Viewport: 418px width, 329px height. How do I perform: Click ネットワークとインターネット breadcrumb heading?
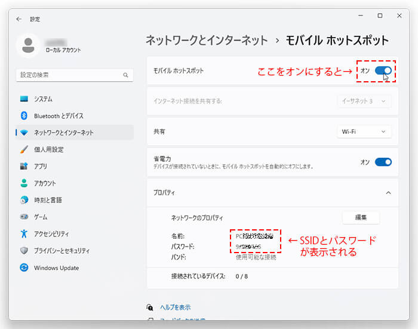tap(207, 41)
